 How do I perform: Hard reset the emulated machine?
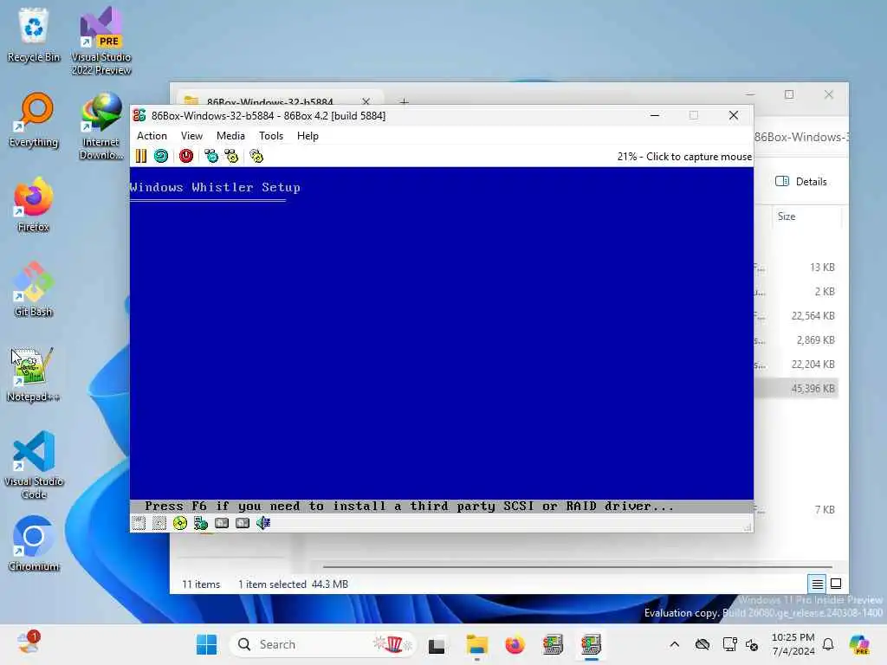click(x=161, y=156)
